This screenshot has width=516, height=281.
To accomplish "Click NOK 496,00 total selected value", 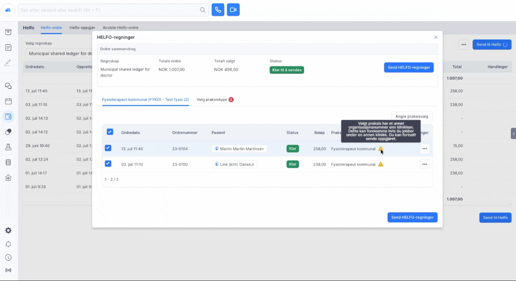I will point(226,69).
